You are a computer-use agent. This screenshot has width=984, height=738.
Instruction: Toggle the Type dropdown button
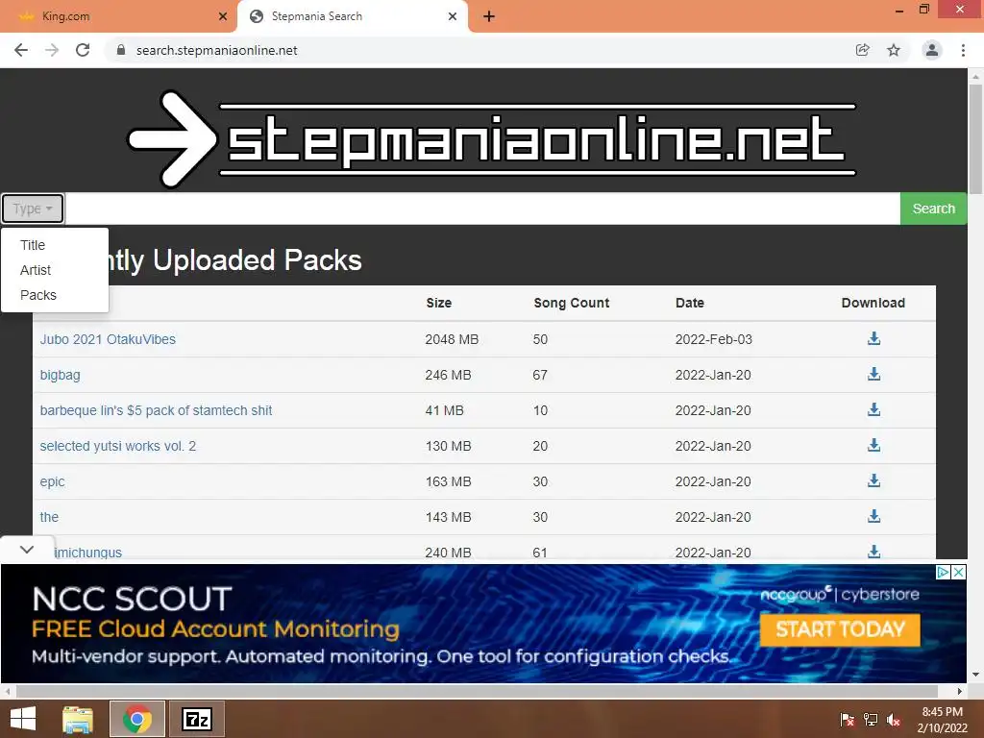[x=33, y=209]
